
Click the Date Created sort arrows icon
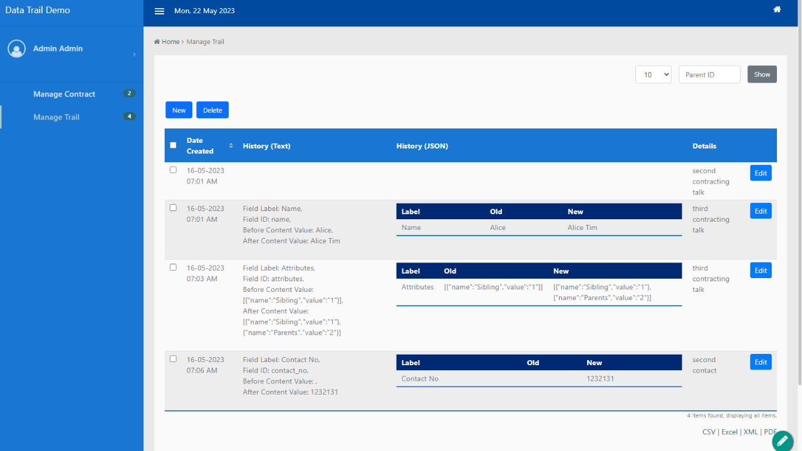click(231, 145)
